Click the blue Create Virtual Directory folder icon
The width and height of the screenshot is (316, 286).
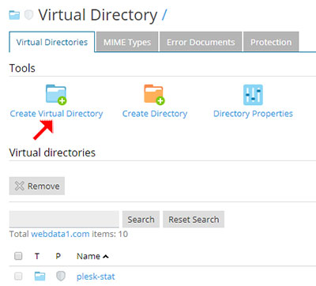(56, 94)
